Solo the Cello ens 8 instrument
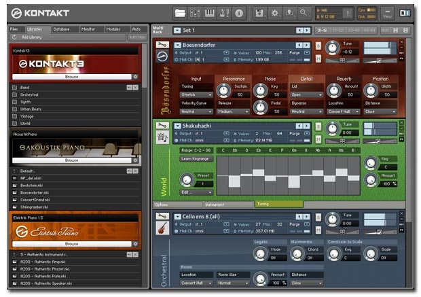The width and height of the screenshot is (421, 297). 318,217
